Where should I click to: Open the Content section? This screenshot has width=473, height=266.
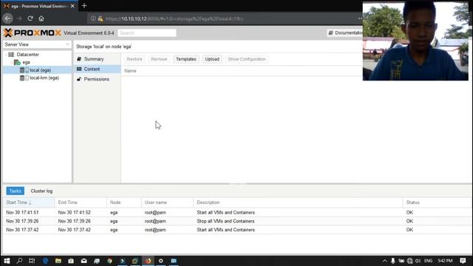pyautogui.click(x=97, y=69)
